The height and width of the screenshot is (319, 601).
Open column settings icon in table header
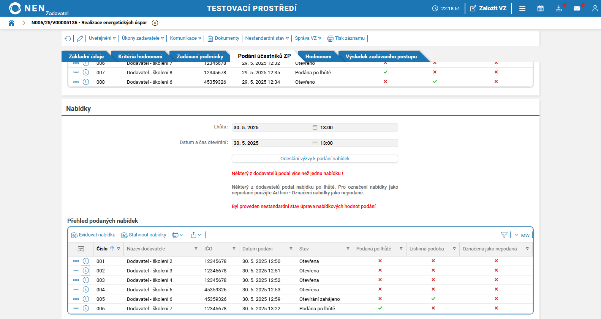[81, 249]
